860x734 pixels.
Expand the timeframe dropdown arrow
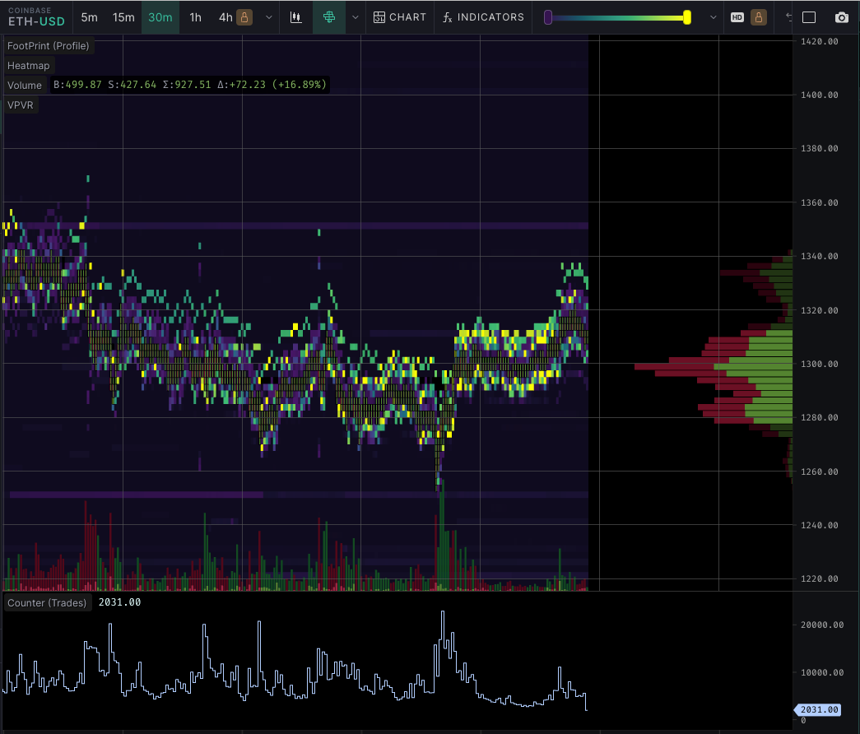coord(269,17)
